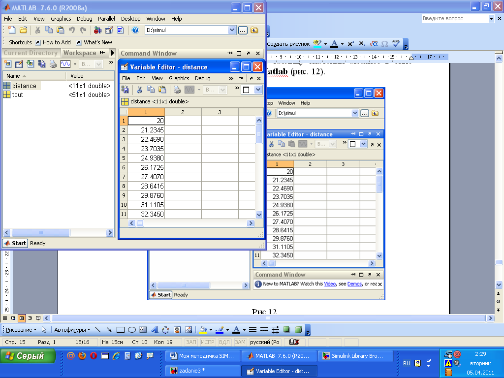Click Print icon in Variable Editor toolbar

[x=177, y=90]
